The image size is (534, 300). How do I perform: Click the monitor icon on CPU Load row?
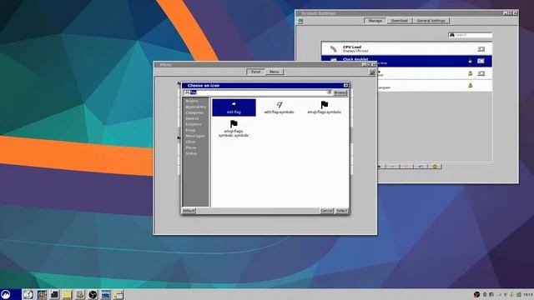[481, 49]
